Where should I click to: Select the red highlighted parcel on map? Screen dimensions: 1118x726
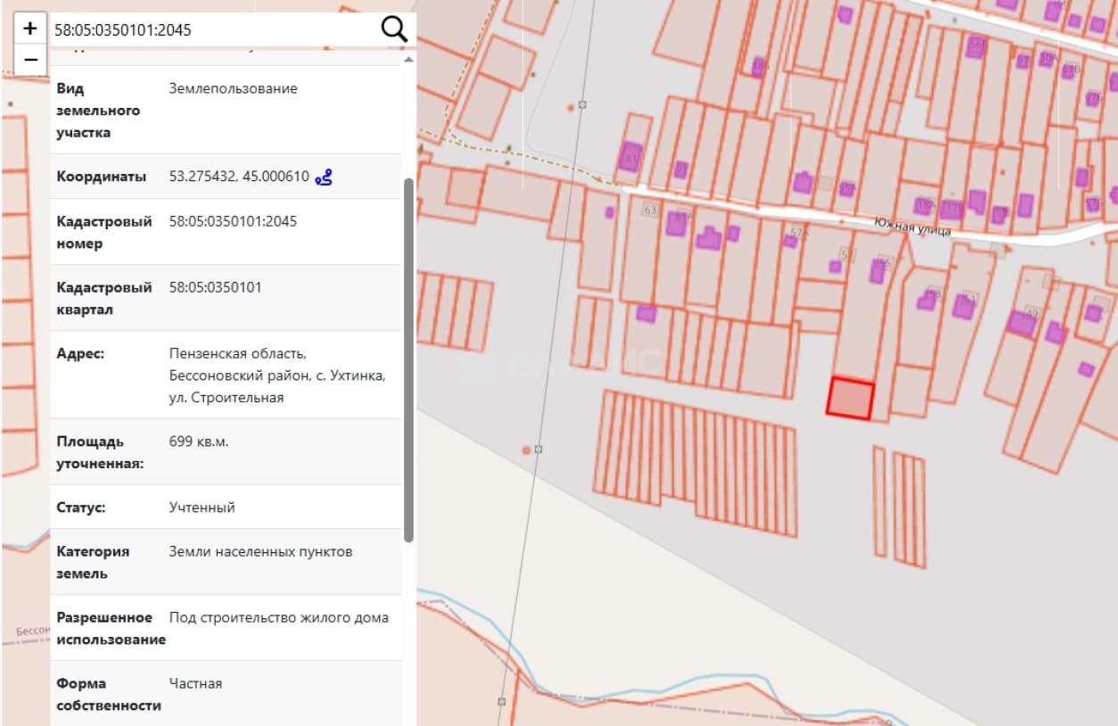click(x=850, y=398)
